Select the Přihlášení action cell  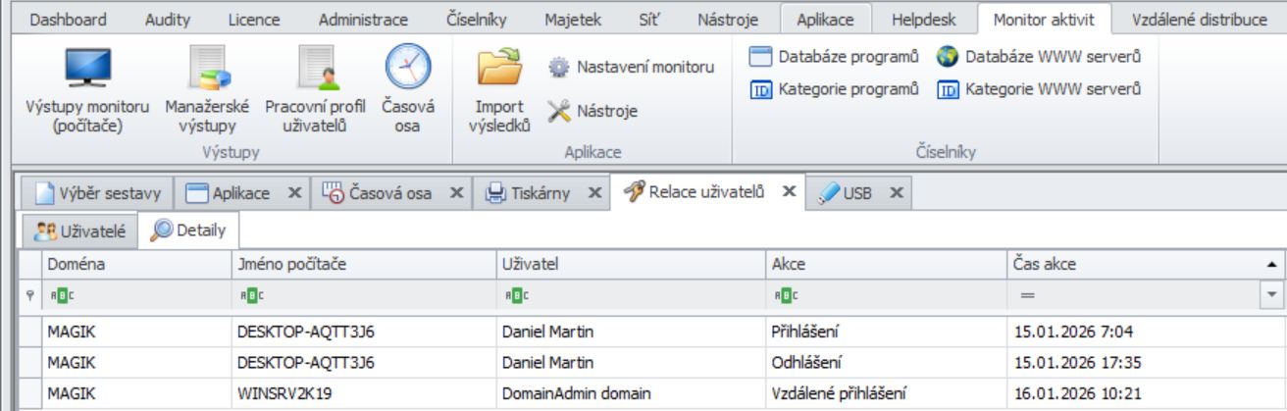click(x=887, y=332)
